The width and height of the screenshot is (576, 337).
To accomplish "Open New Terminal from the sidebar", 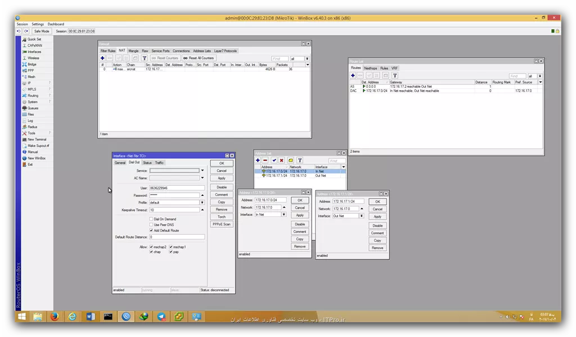I will click(x=37, y=140).
